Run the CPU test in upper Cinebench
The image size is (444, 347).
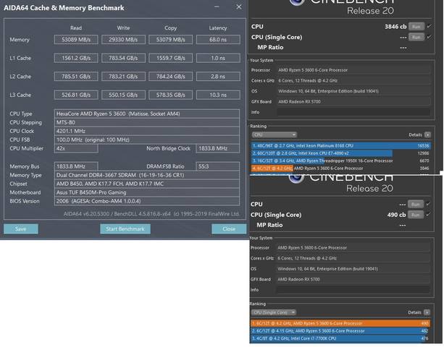pos(415,26)
